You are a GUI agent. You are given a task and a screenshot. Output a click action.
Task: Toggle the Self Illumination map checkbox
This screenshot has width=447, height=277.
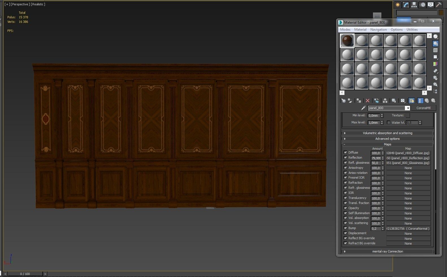tap(345, 213)
